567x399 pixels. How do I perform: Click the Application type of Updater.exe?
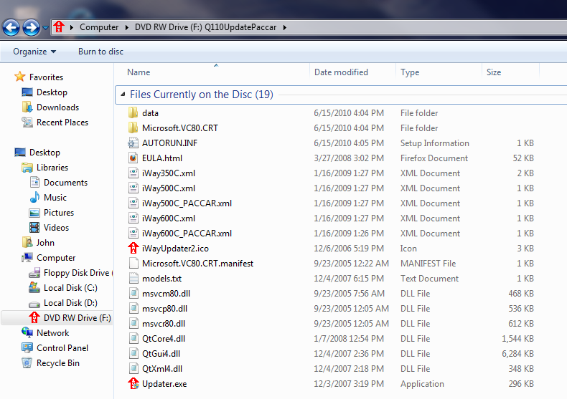pyautogui.click(x=422, y=384)
